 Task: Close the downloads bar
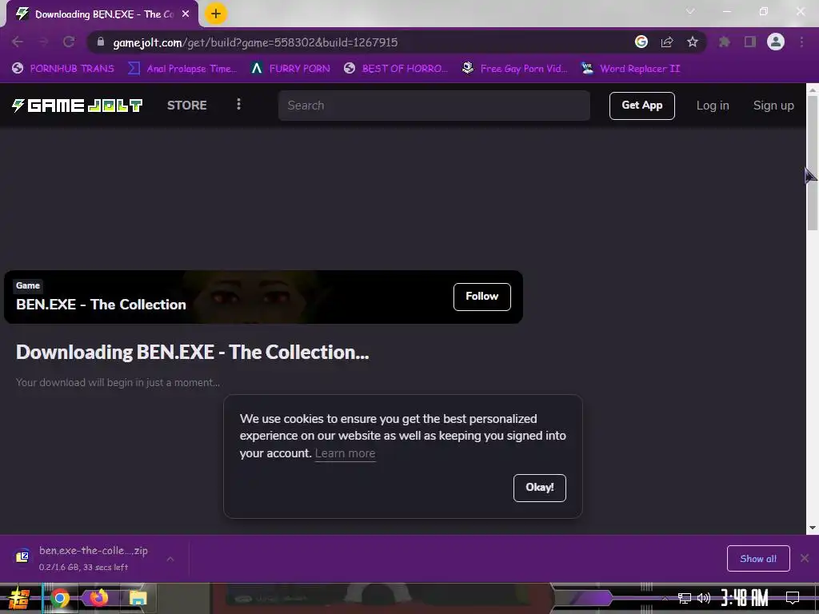pyautogui.click(x=805, y=559)
